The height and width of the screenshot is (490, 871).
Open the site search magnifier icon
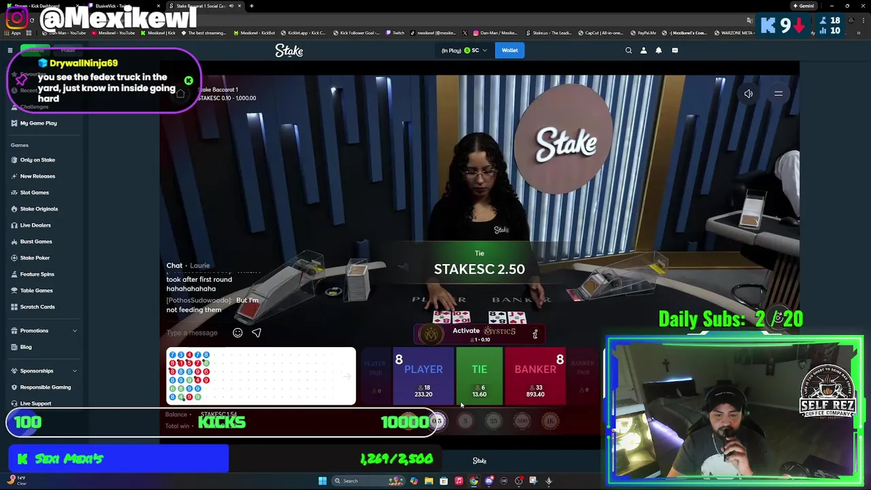pyautogui.click(x=629, y=50)
